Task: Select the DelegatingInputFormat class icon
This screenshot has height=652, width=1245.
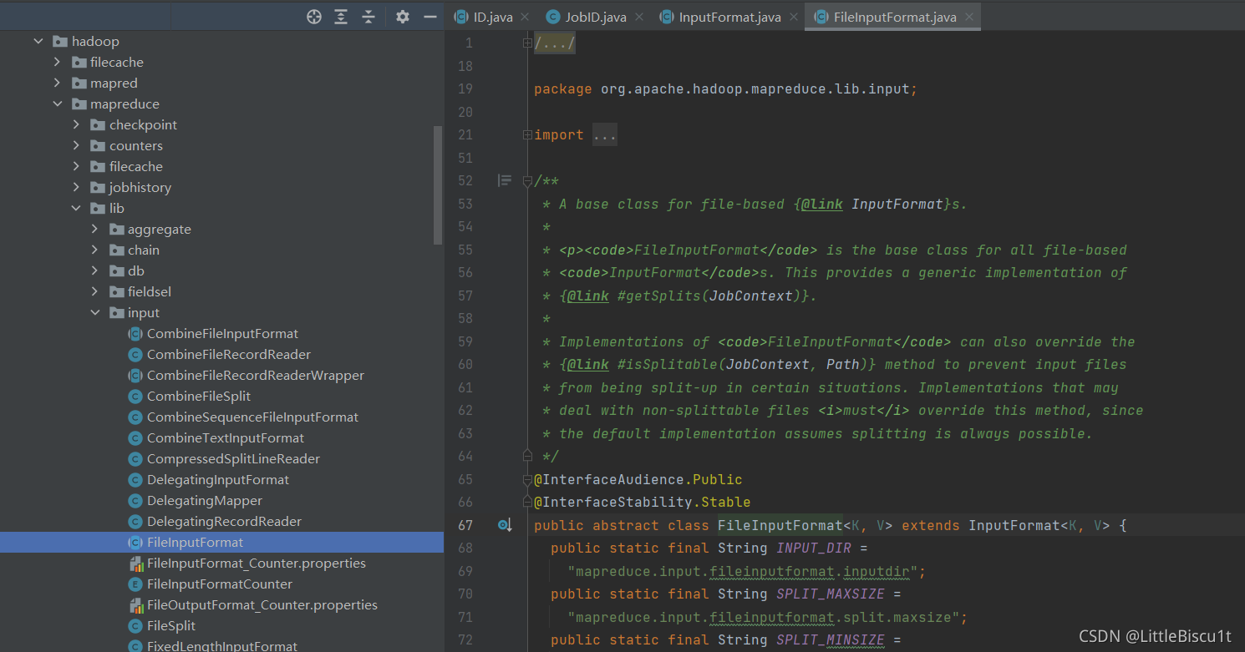Action: point(135,479)
